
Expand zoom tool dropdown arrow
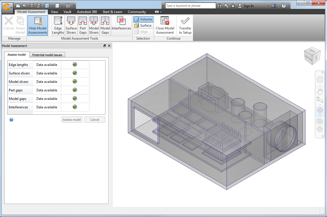(x=320, y=105)
